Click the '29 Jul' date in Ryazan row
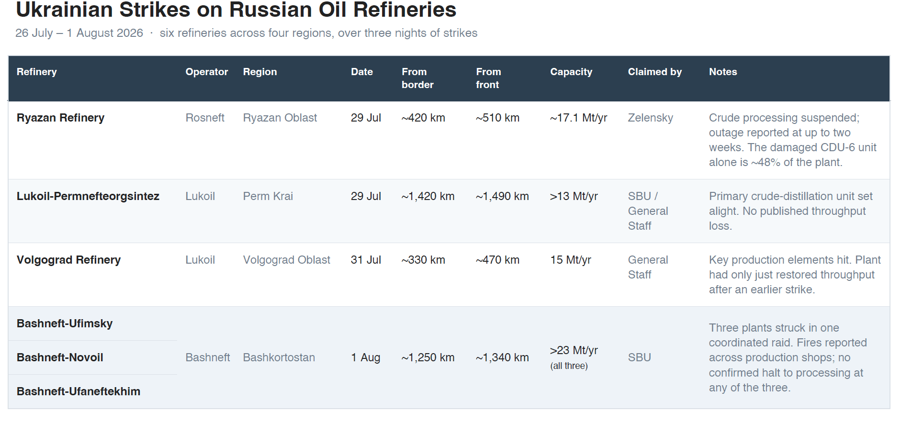The height and width of the screenshot is (423, 901). click(x=366, y=118)
